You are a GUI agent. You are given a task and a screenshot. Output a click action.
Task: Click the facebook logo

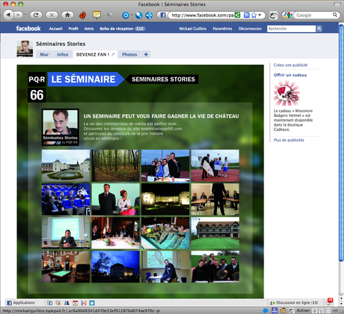click(28, 28)
